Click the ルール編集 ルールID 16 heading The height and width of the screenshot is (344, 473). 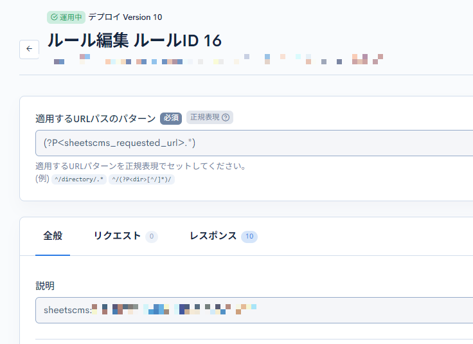click(x=134, y=41)
